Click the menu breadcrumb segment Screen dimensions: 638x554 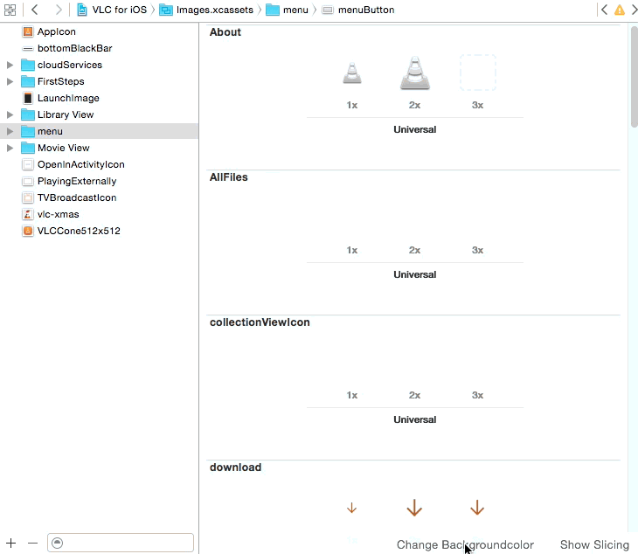click(x=295, y=10)
